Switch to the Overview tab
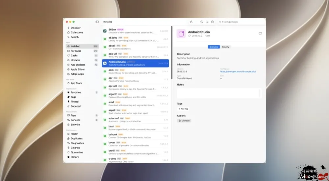The width and height of the screenshot is (329, 181). (214, 47)
